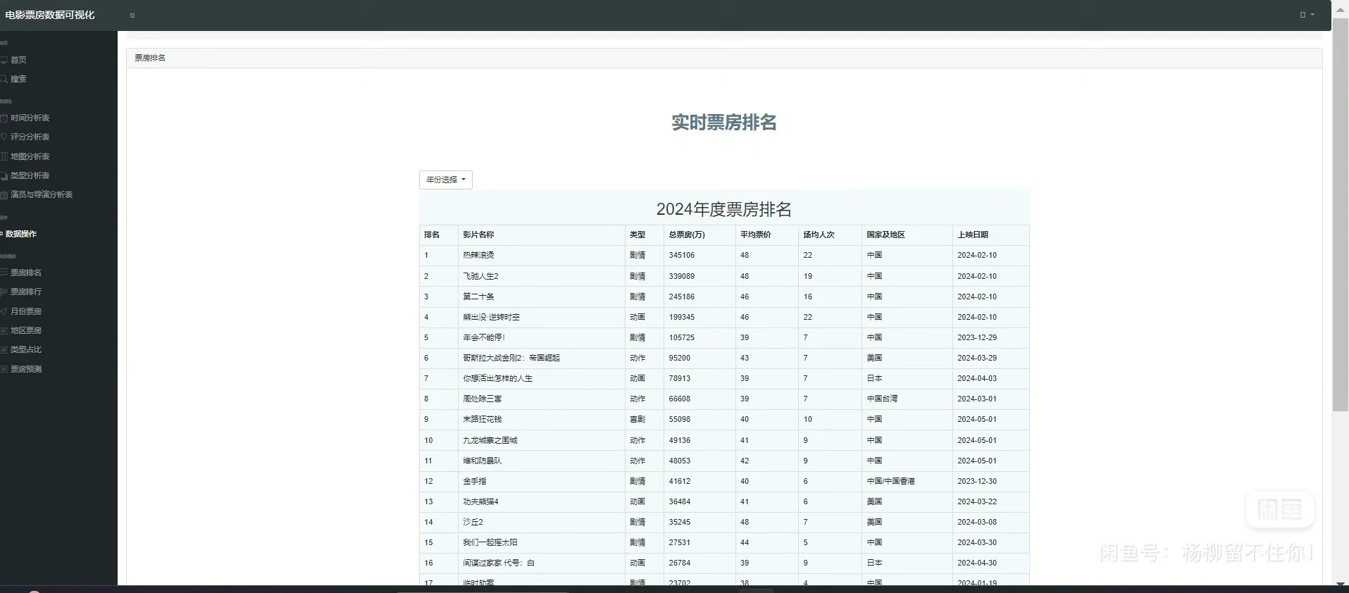
Task: Select 数据操作 in the sidebar
Action: 21,234
